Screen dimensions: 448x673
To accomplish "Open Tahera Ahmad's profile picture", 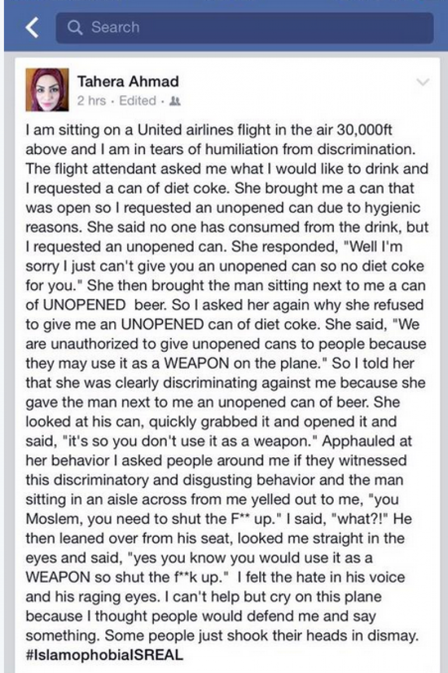I will [47, 89].
